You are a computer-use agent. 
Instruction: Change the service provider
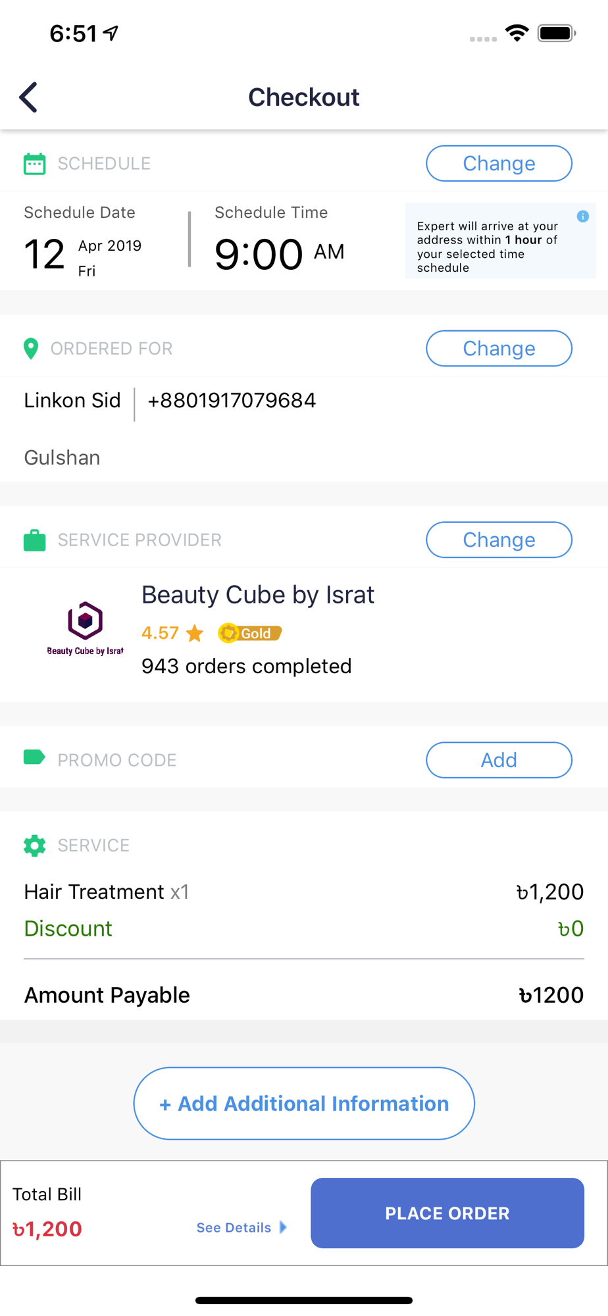499,540
